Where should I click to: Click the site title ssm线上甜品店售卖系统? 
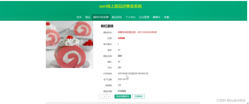[120, 6]
